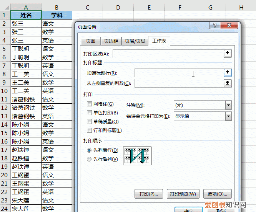Select the 先行后列 radio button

tap(89, 159)
